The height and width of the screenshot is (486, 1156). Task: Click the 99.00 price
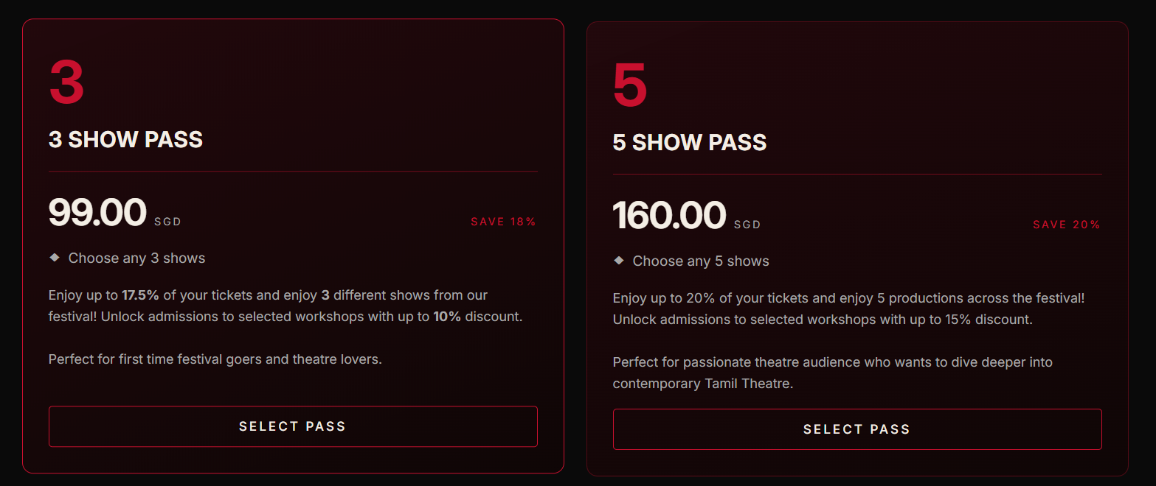click(x=98, y=212)
